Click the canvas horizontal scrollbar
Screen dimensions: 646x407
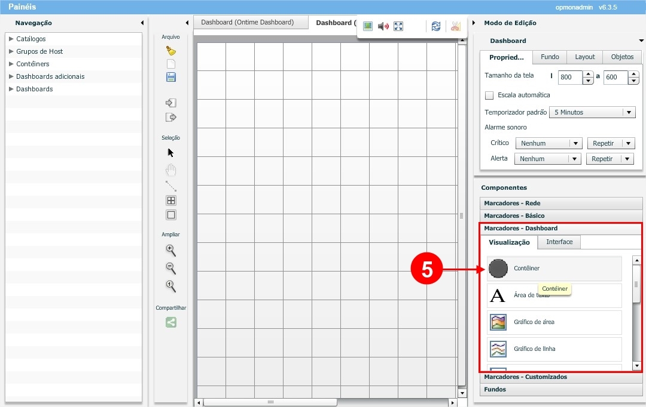pyautogui.click(x=326, y=402)
